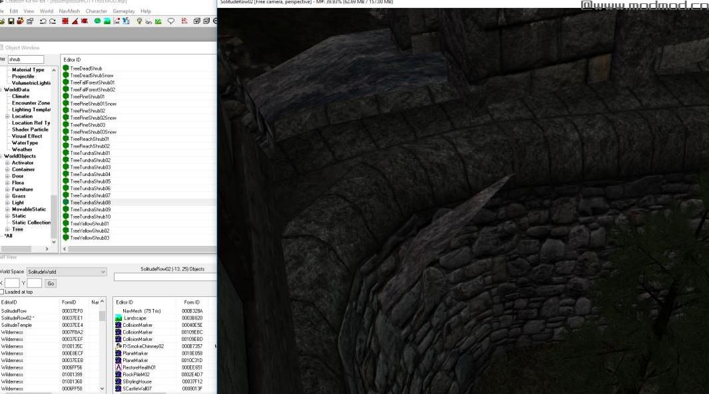Click the red solid square toolbar icon
The width and height of the screenshot is (709, 394).
tap(85, 21)
